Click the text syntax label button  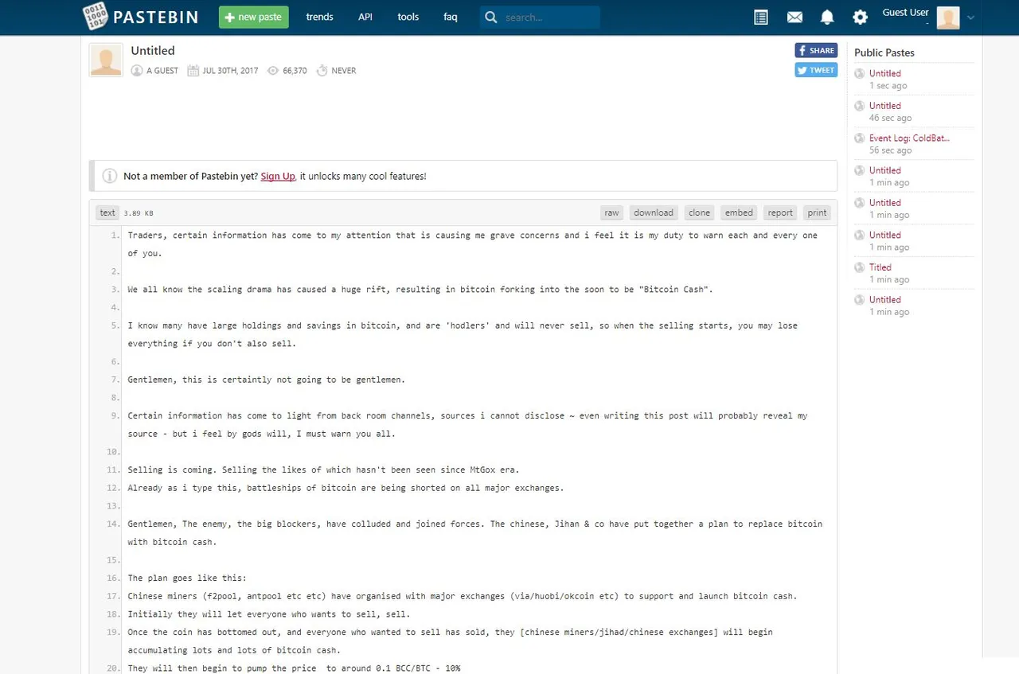107,212
